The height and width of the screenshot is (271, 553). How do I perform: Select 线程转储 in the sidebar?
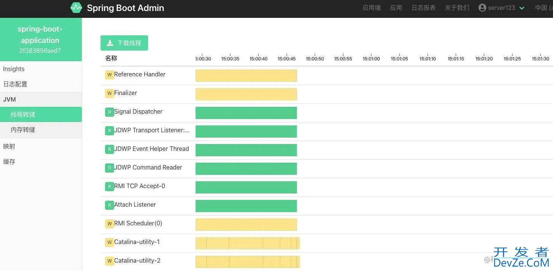click(41, 114)
